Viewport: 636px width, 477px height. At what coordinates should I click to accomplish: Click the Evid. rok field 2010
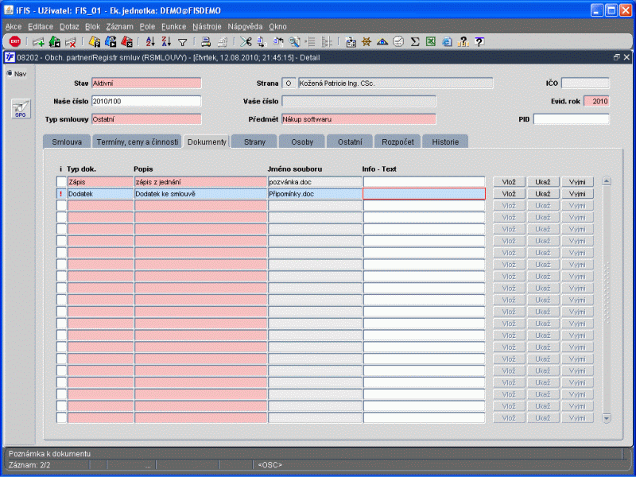(x=596, y=101)
